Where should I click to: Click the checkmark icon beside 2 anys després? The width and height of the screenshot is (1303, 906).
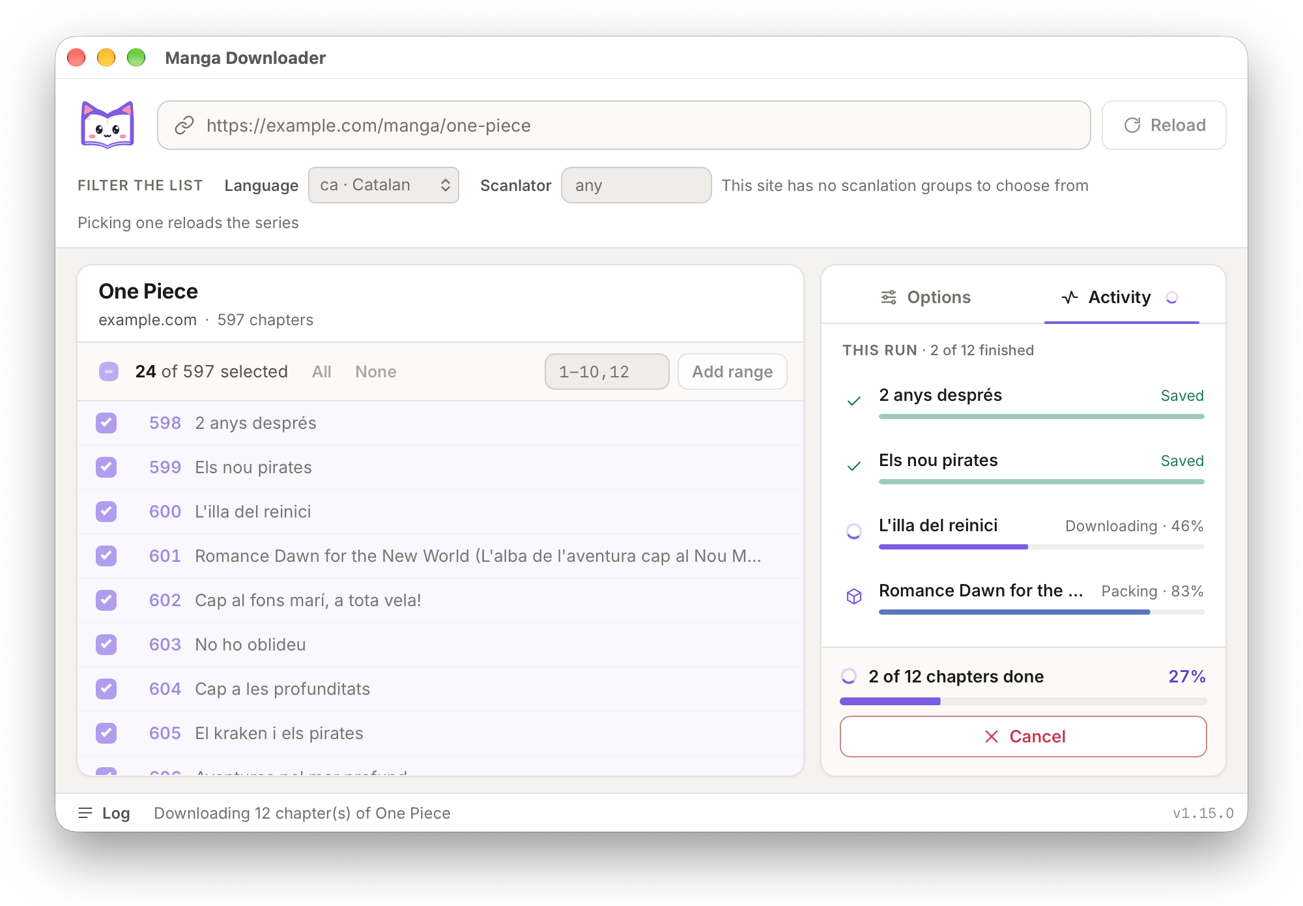coord(853,401)
